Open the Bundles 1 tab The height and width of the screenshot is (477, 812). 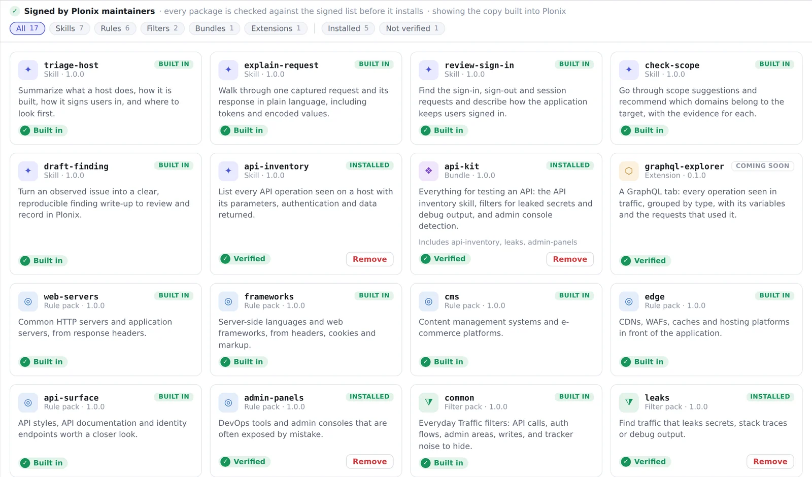(215, 28)
